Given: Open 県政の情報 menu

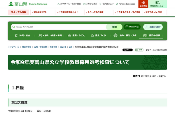Looking at the screenshot, I should click(151, 35).
